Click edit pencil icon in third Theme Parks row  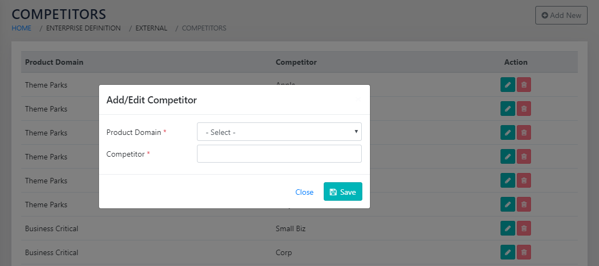pyautogui.click(x=508, y=133)
